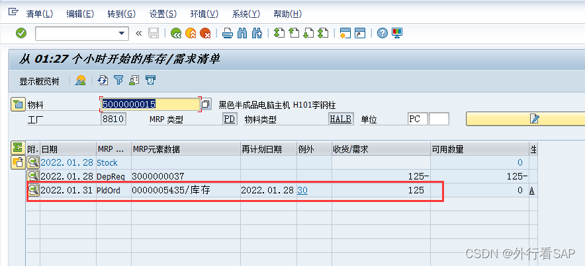Click the yellow pencil edit button

coord(525,119)
